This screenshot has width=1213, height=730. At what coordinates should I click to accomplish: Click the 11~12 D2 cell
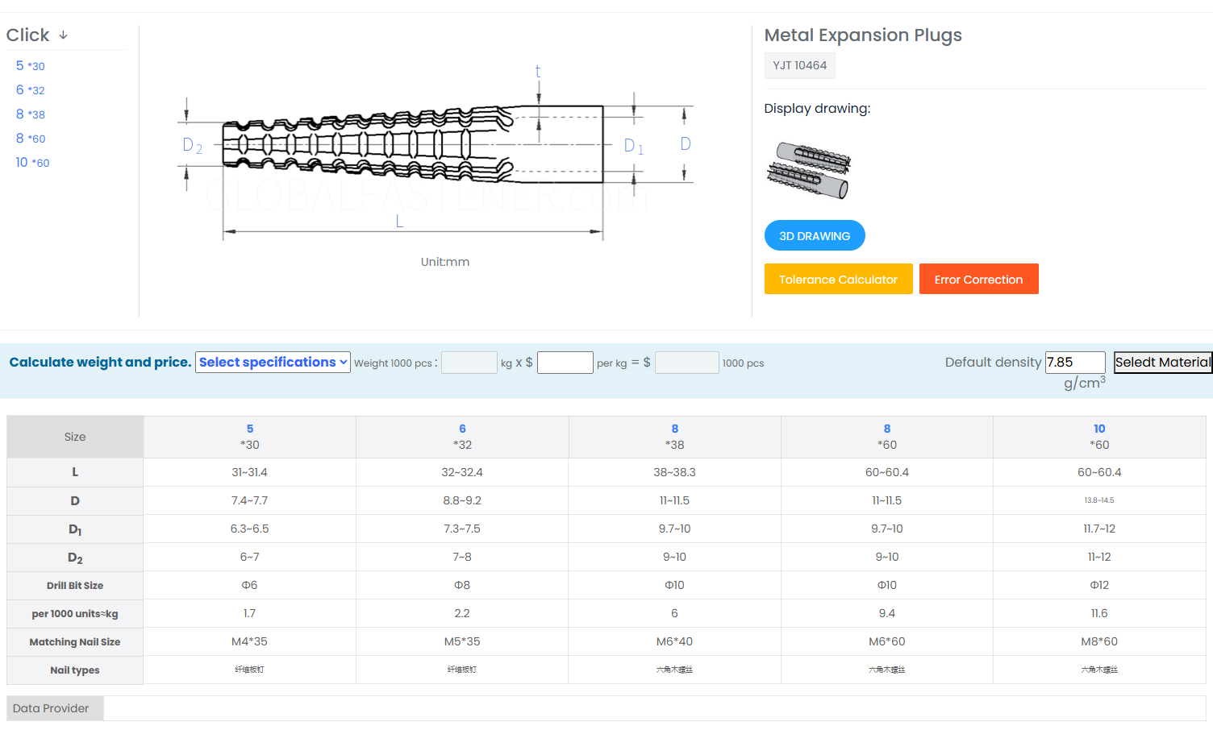(1099, 557)
